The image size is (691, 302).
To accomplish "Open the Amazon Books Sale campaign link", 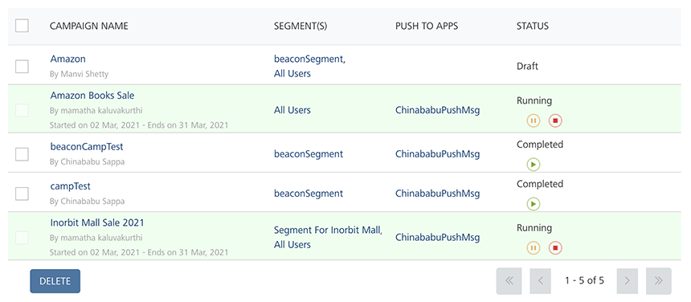I will 92,96.
